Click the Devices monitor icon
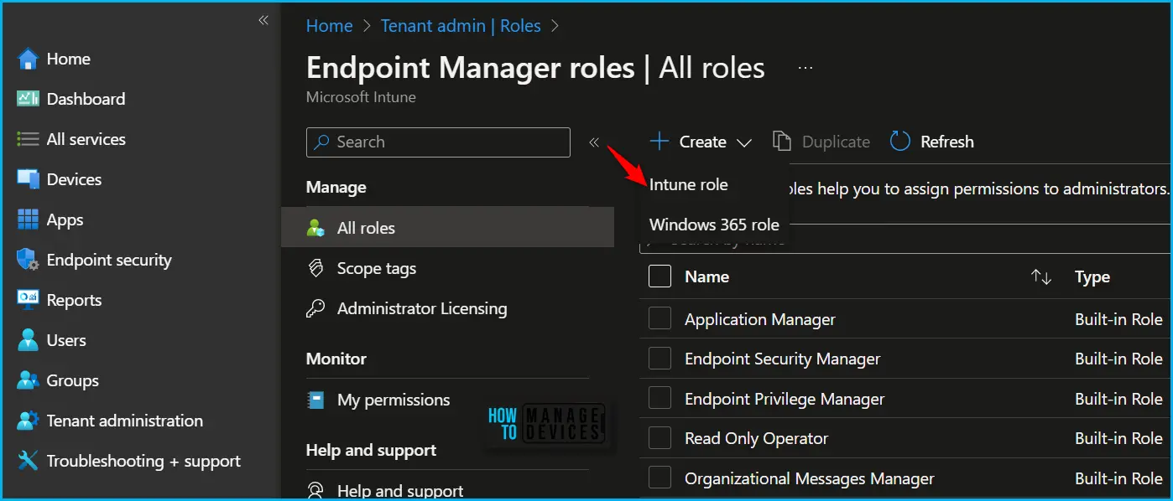This screenshot has width=1173, height=501. coord(28,179)
